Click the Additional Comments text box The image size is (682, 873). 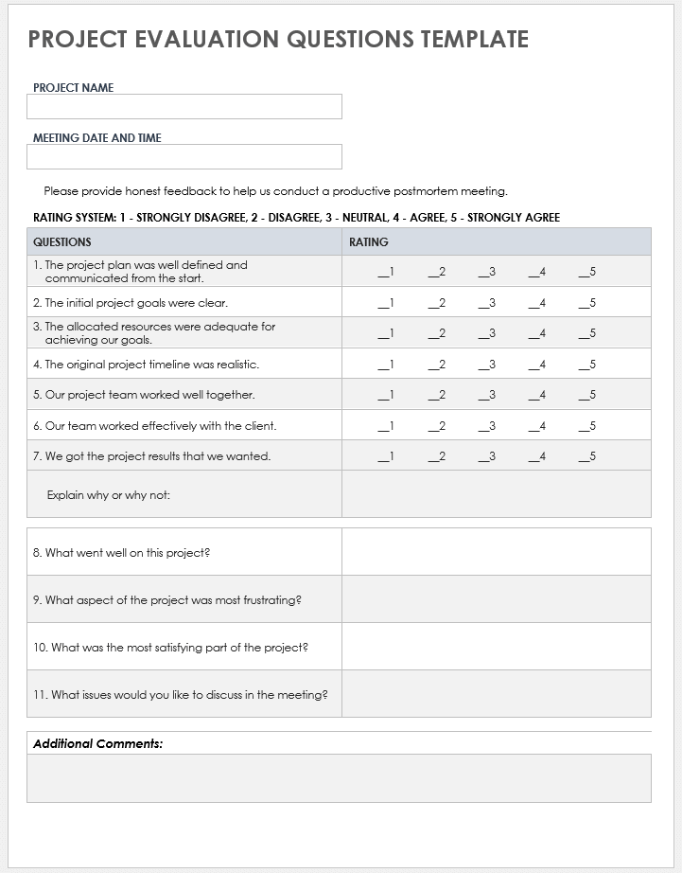pos(339,778)
